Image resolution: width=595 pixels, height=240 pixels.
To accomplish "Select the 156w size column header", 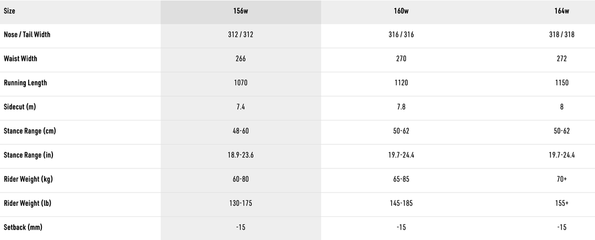I will pos(240,11).
